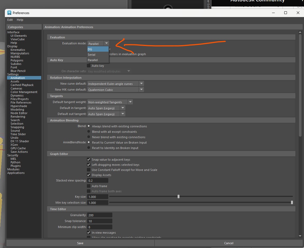Screen dimensions: 304x248
Task: Open the Help menu
Action: (x=20, y=20)
